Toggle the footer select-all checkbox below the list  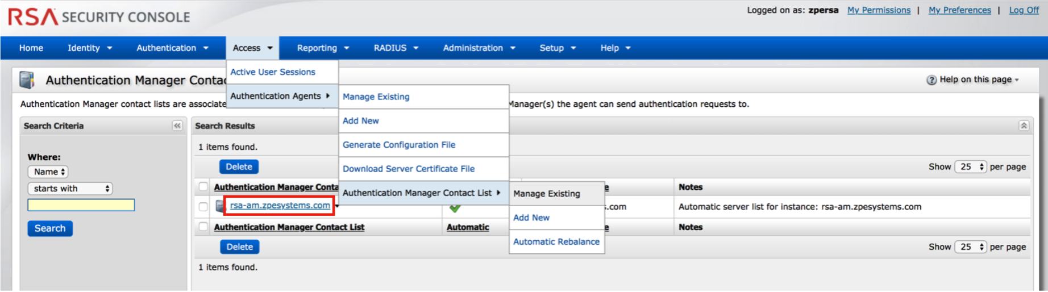(x=203, y=227)
